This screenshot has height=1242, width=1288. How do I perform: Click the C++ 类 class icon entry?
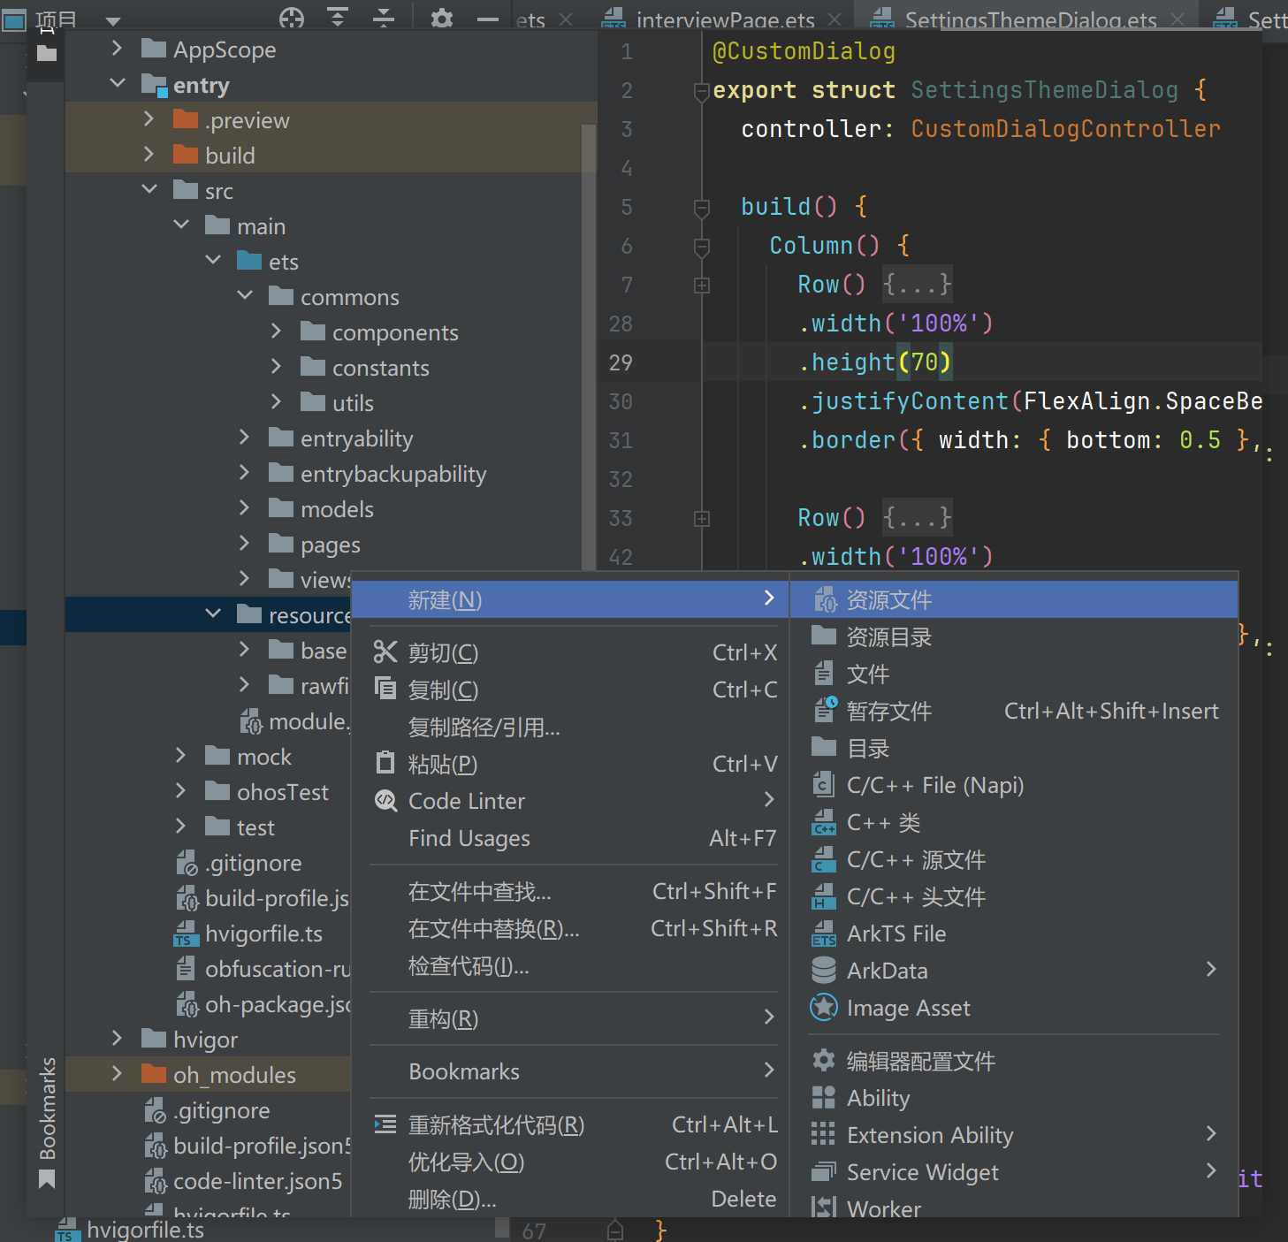coord(824,822)
